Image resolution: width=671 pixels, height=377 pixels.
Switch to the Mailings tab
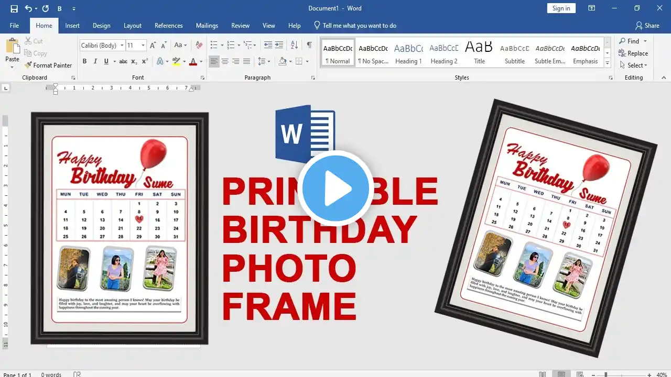tap(207, 26)
